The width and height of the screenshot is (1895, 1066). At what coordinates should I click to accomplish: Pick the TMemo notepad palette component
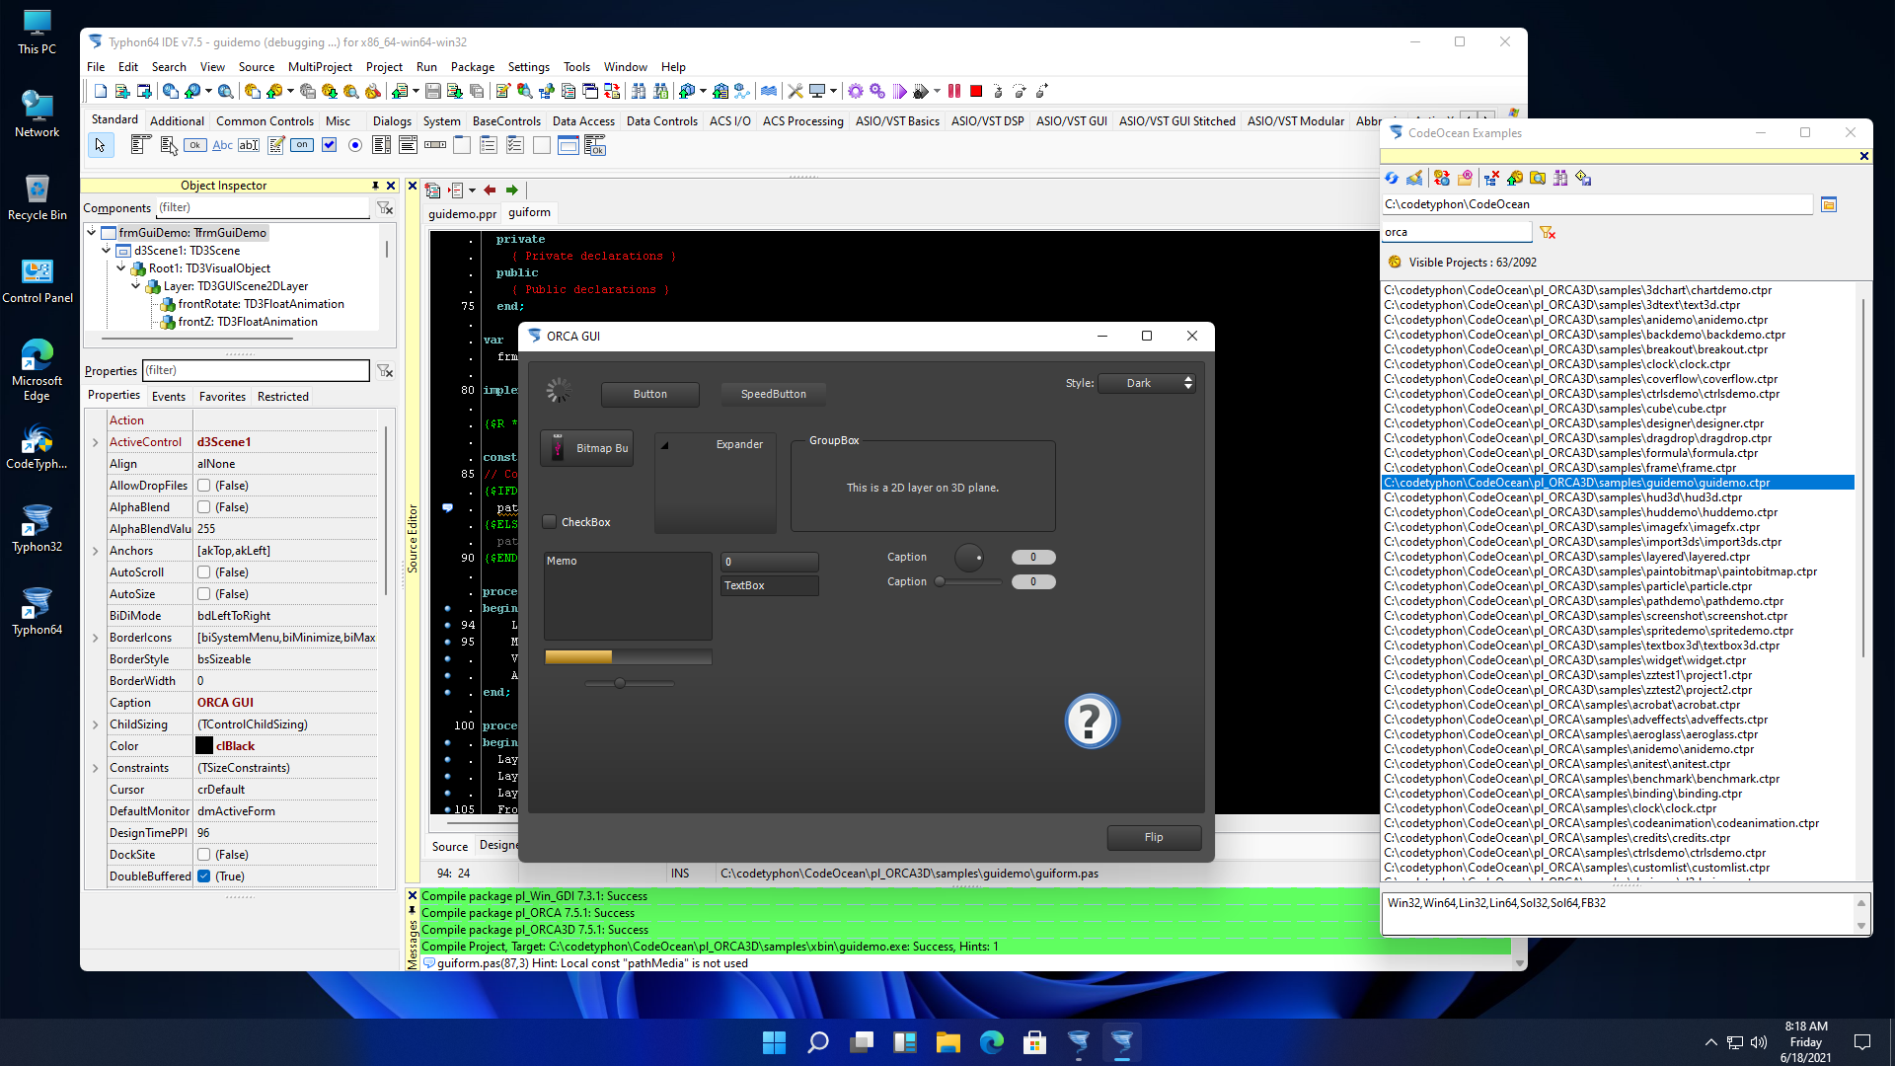coord(275,145)
